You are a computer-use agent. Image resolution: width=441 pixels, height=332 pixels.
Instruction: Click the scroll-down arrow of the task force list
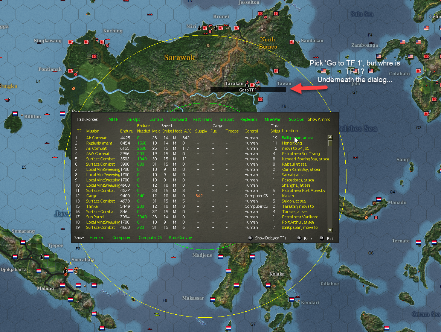point(330,230)
